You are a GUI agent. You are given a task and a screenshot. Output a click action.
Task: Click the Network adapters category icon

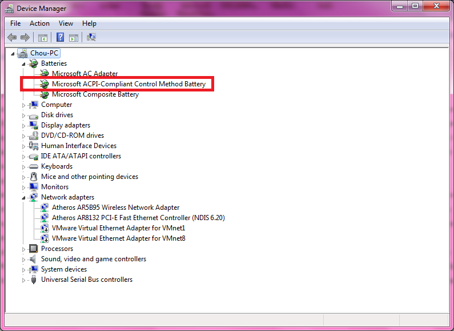[x=34, y=197]
